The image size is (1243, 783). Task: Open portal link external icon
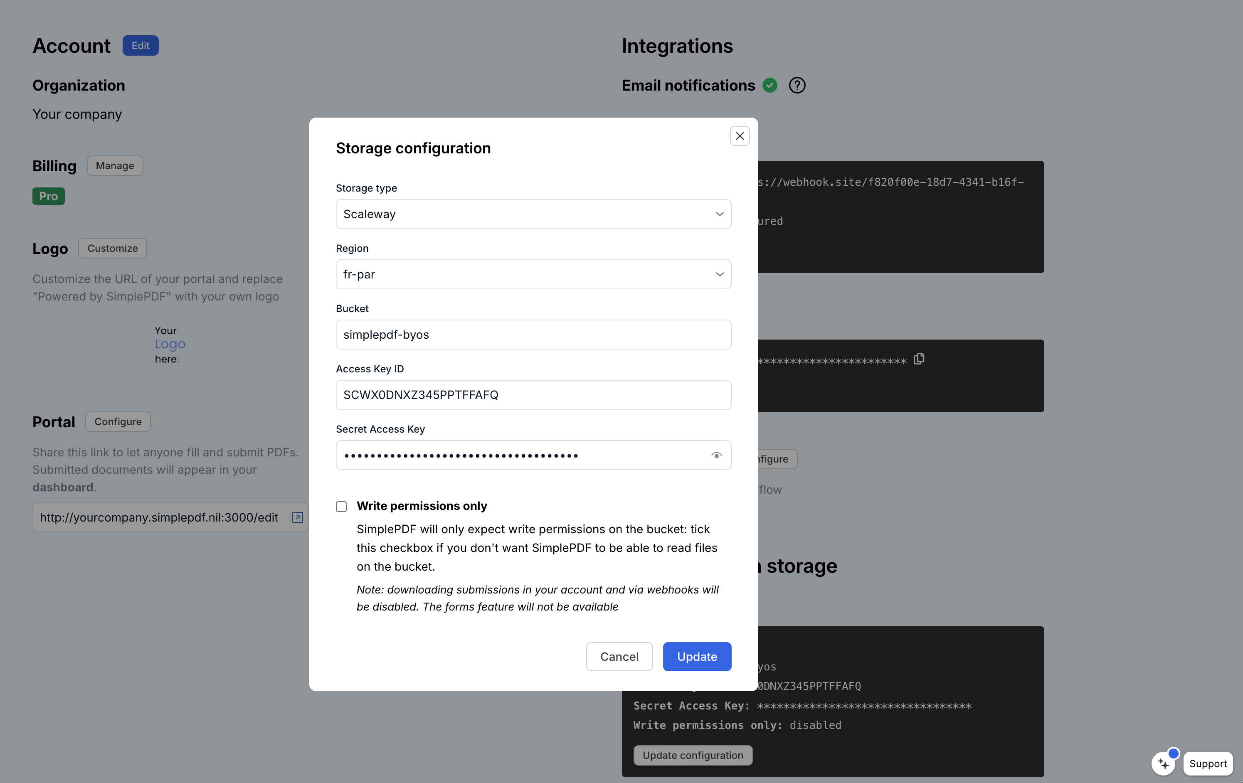[x=297, y=517]
